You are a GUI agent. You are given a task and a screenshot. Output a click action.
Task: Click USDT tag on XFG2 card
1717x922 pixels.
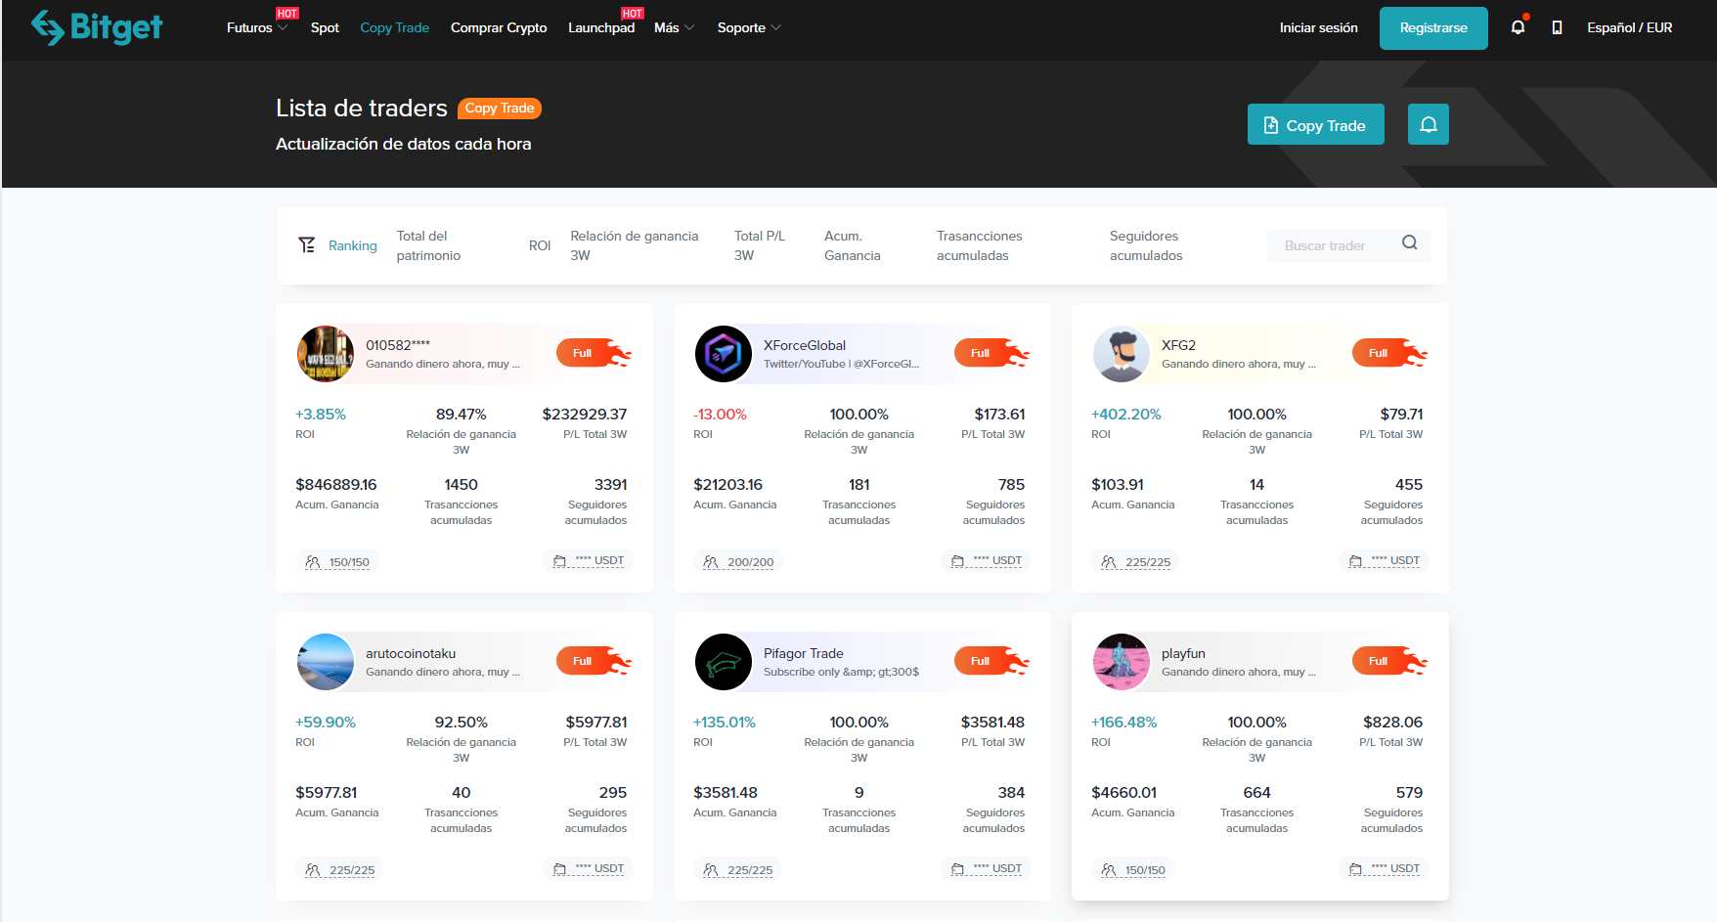point(1385,561)
